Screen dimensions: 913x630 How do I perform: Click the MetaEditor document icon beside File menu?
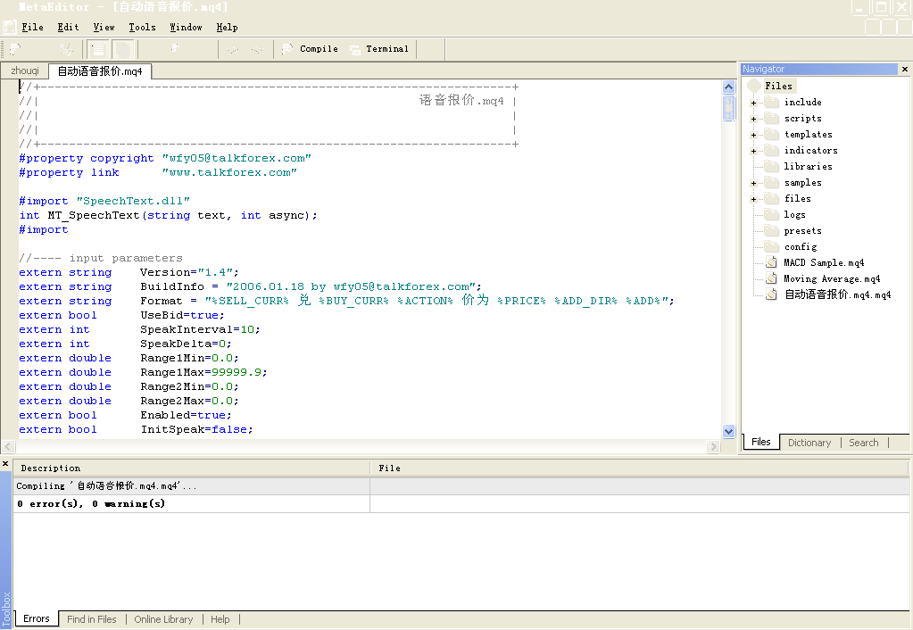[9, 27]
